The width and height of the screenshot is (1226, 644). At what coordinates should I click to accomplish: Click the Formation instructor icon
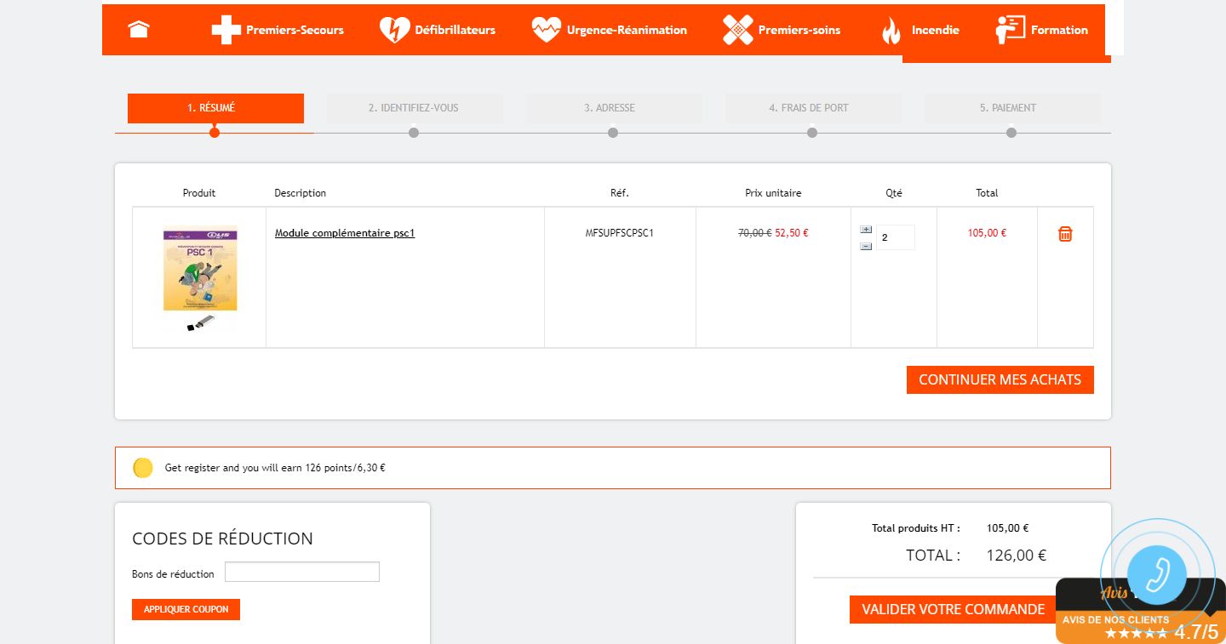click(1010, 30)
